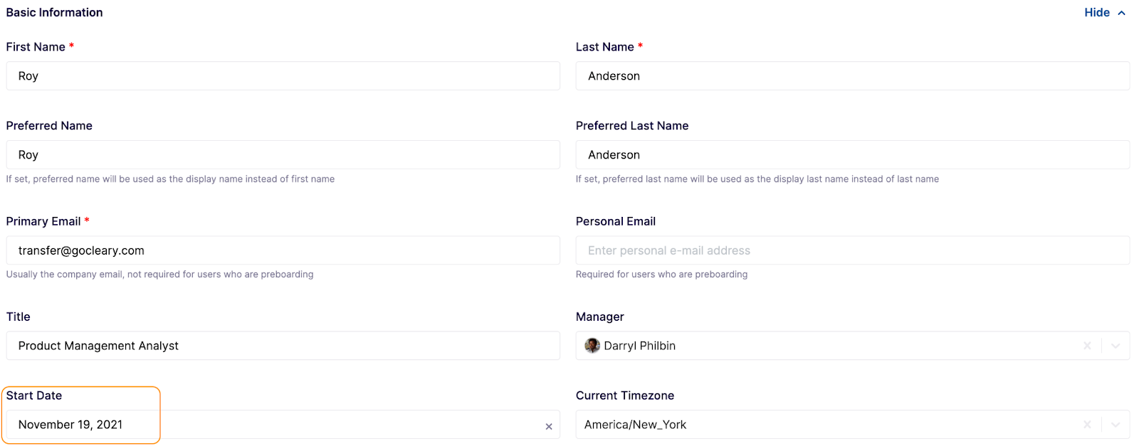1139x446 pixels.
Task: Click the empty Personal Email field
Action: (853, 250)
